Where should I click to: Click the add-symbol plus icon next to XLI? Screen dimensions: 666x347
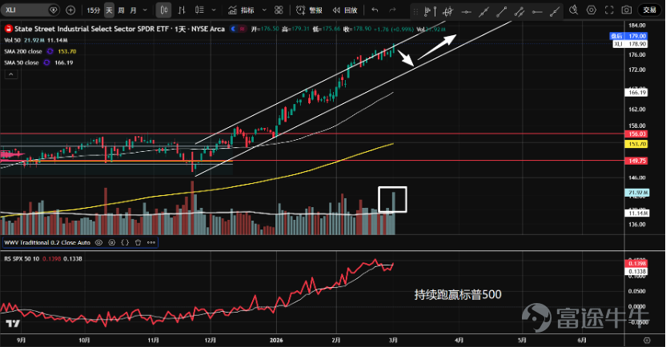tap(70, 10)
